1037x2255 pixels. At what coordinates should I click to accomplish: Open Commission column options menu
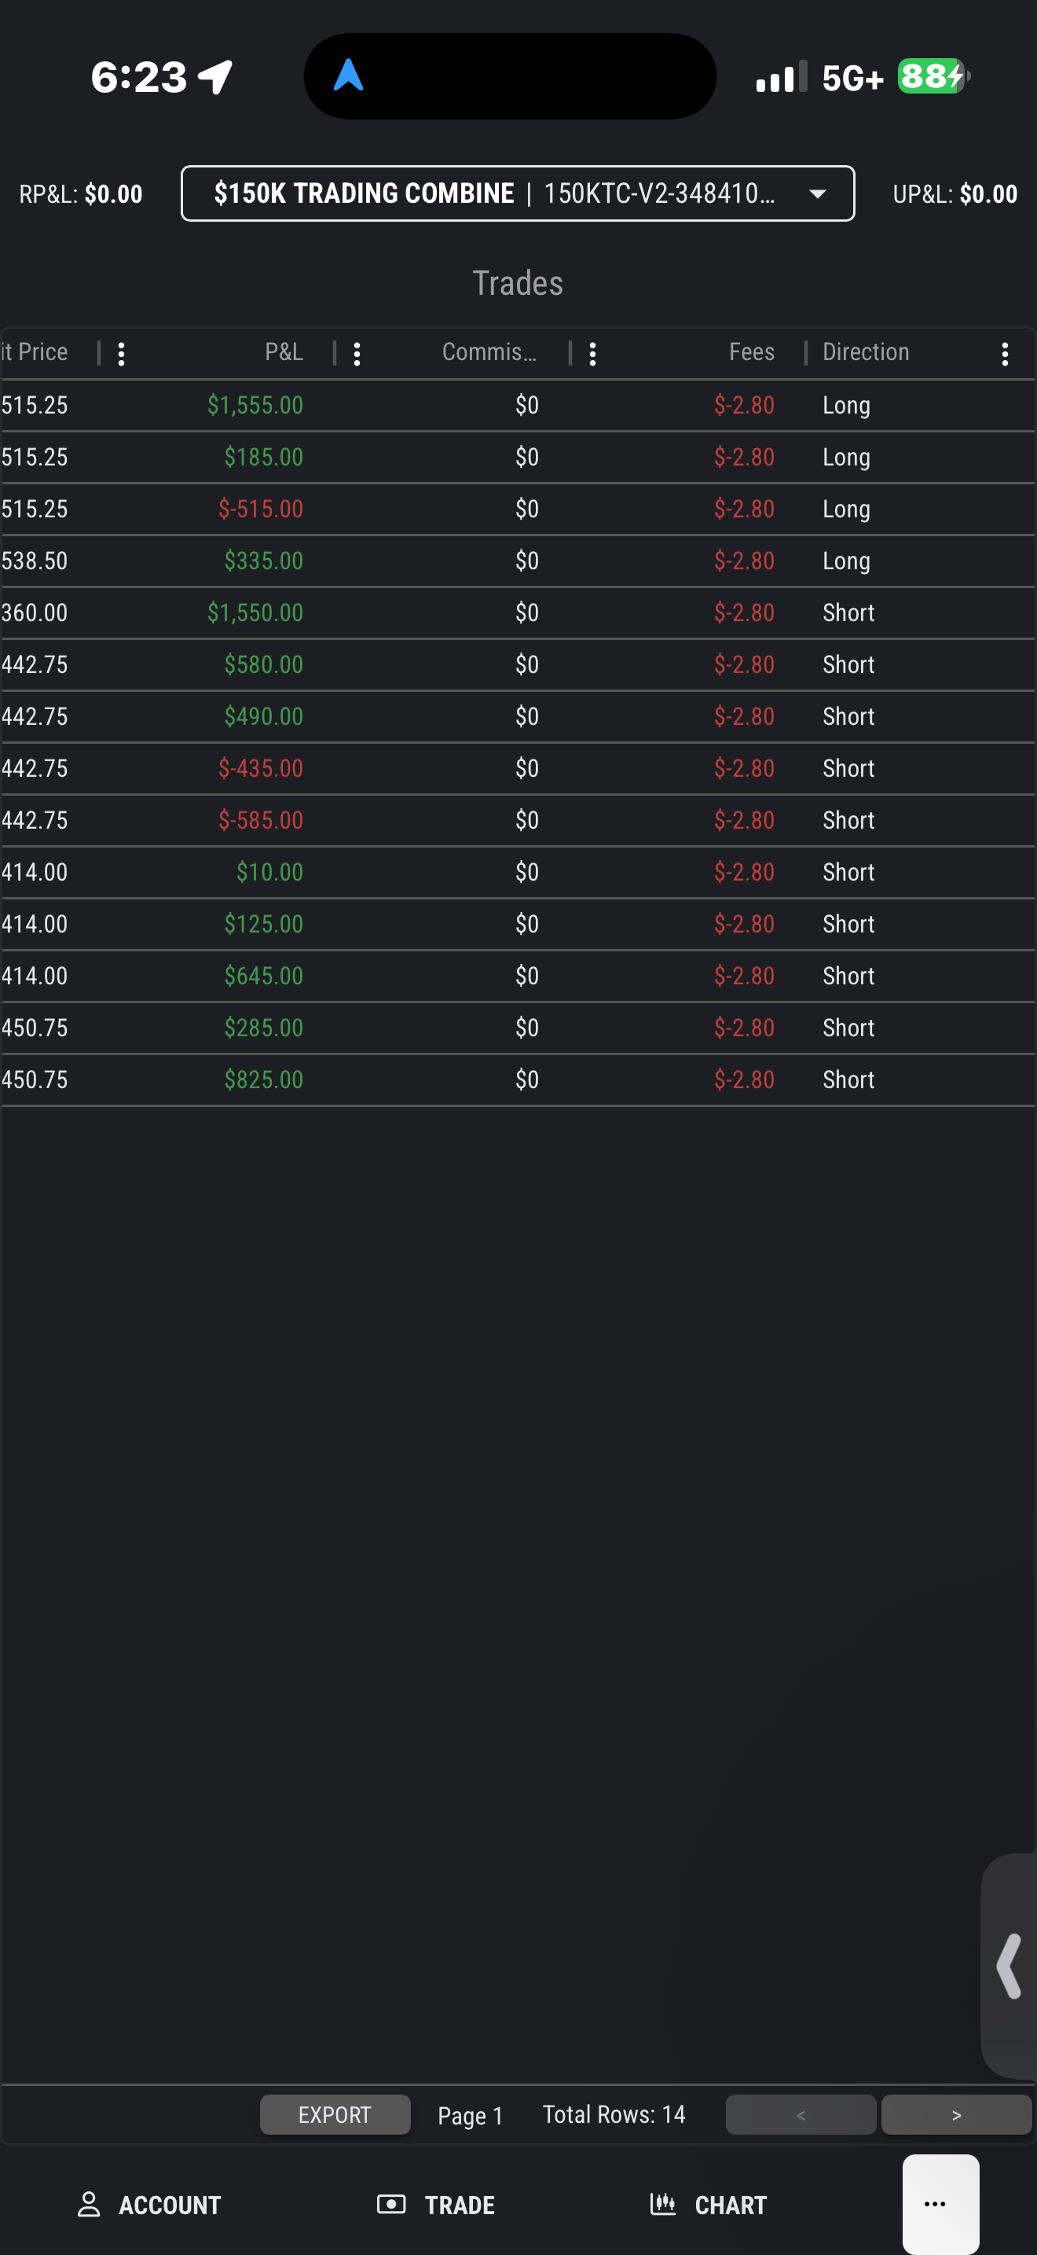click(593, 354)
